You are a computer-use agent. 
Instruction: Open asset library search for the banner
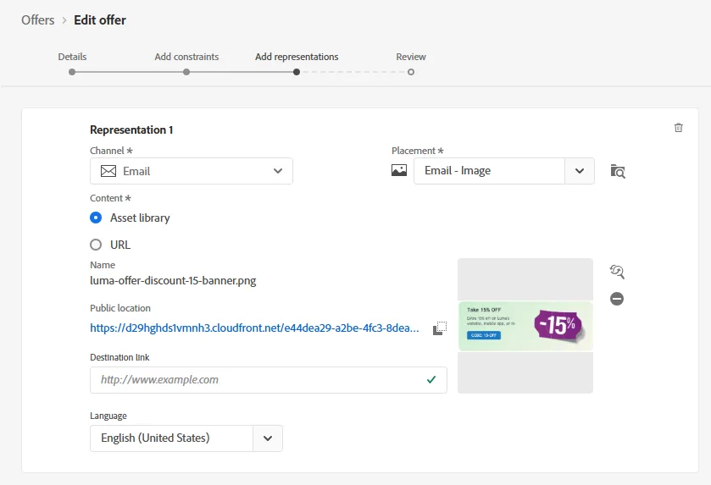point(617,272)
